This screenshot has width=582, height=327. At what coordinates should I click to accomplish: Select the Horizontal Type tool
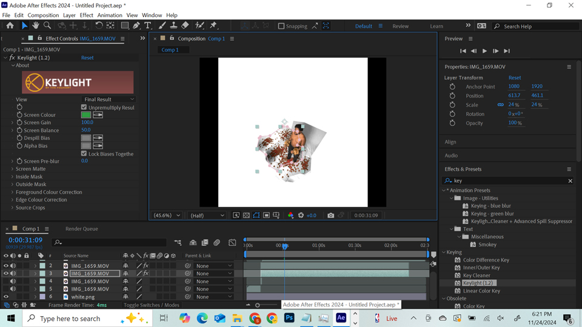(148, 26)
